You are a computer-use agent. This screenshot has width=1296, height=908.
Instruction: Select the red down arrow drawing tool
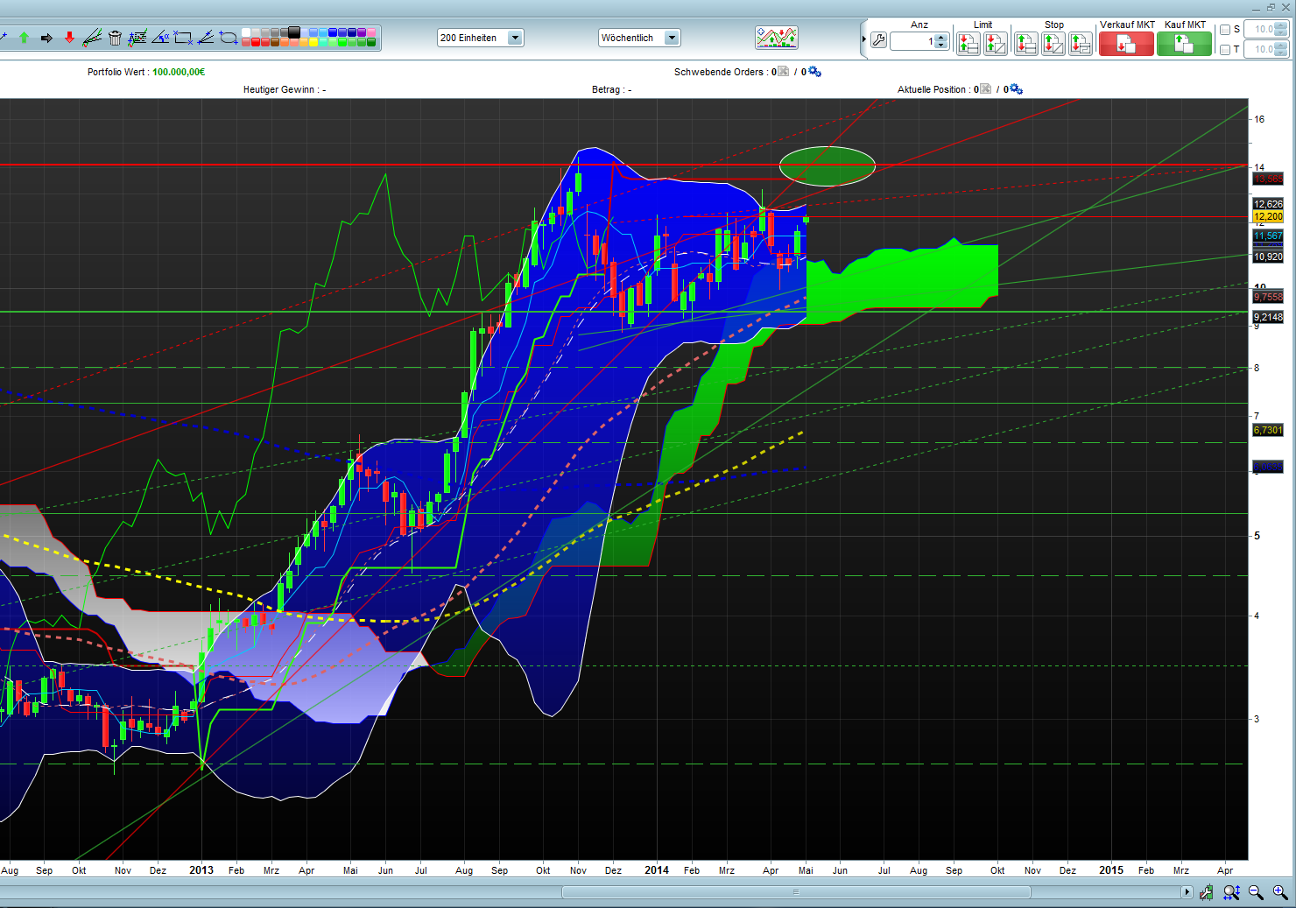pos(69,38)
